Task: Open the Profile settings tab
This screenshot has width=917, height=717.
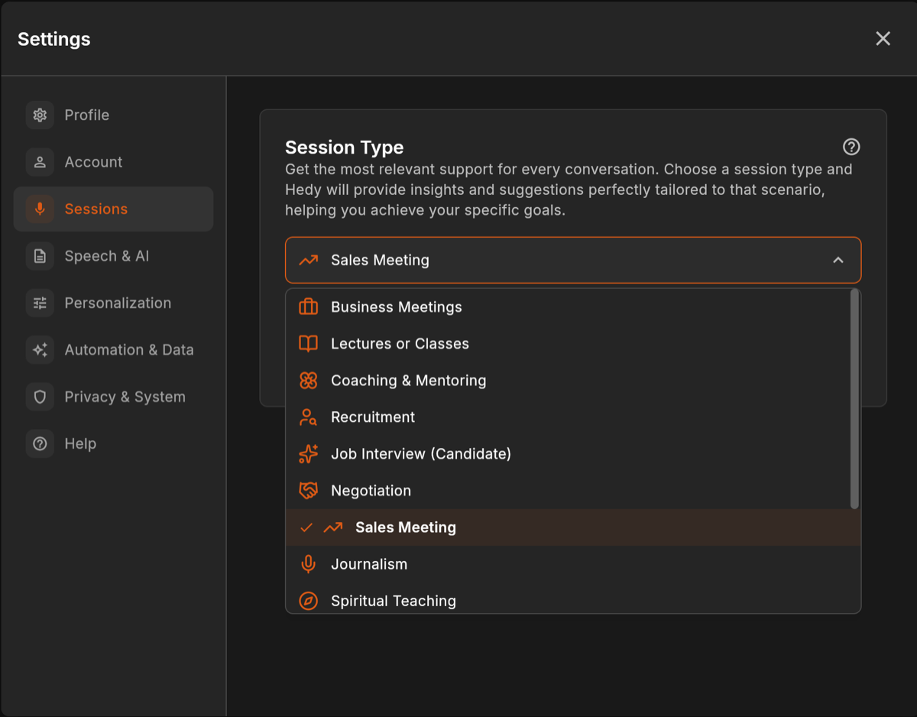Action: coord(113,115)
